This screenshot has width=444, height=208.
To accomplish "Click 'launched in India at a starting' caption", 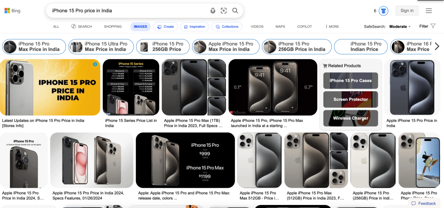I will click(267, 123).
